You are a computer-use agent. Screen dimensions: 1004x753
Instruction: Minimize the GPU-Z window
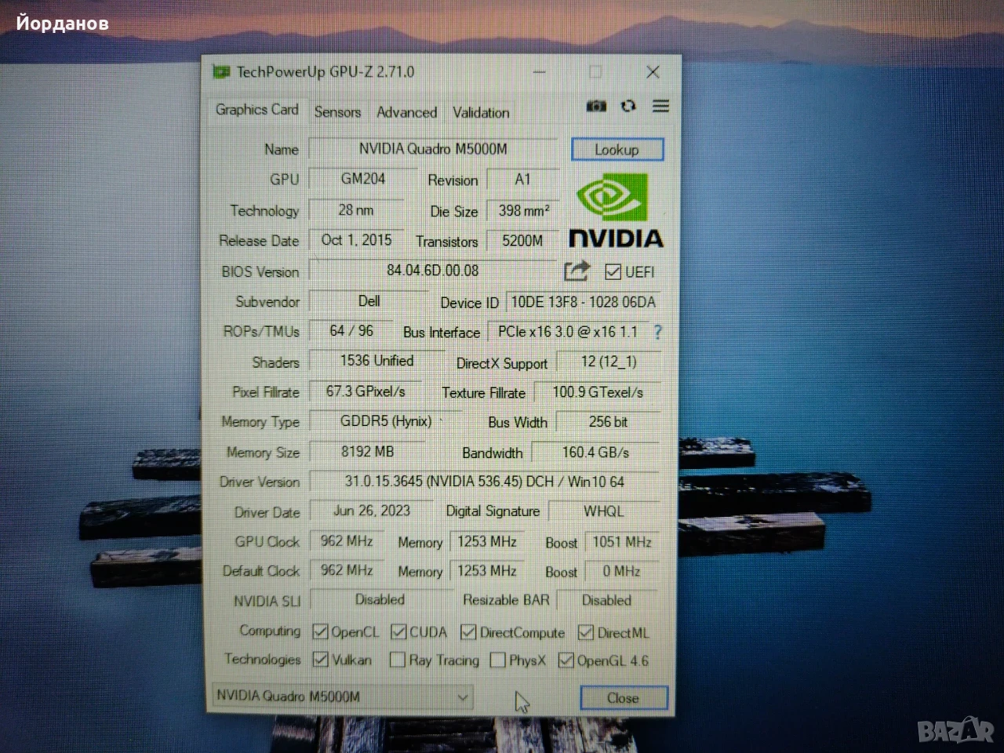pyautogui.click(x=540, y=72)
